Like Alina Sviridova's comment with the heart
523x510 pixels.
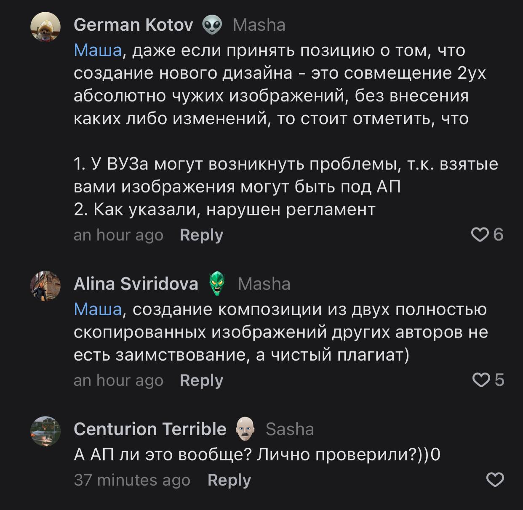point(480,380)
